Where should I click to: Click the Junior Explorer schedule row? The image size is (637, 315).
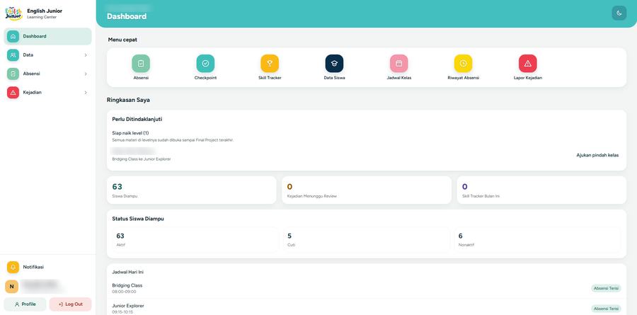pos(367,308)
